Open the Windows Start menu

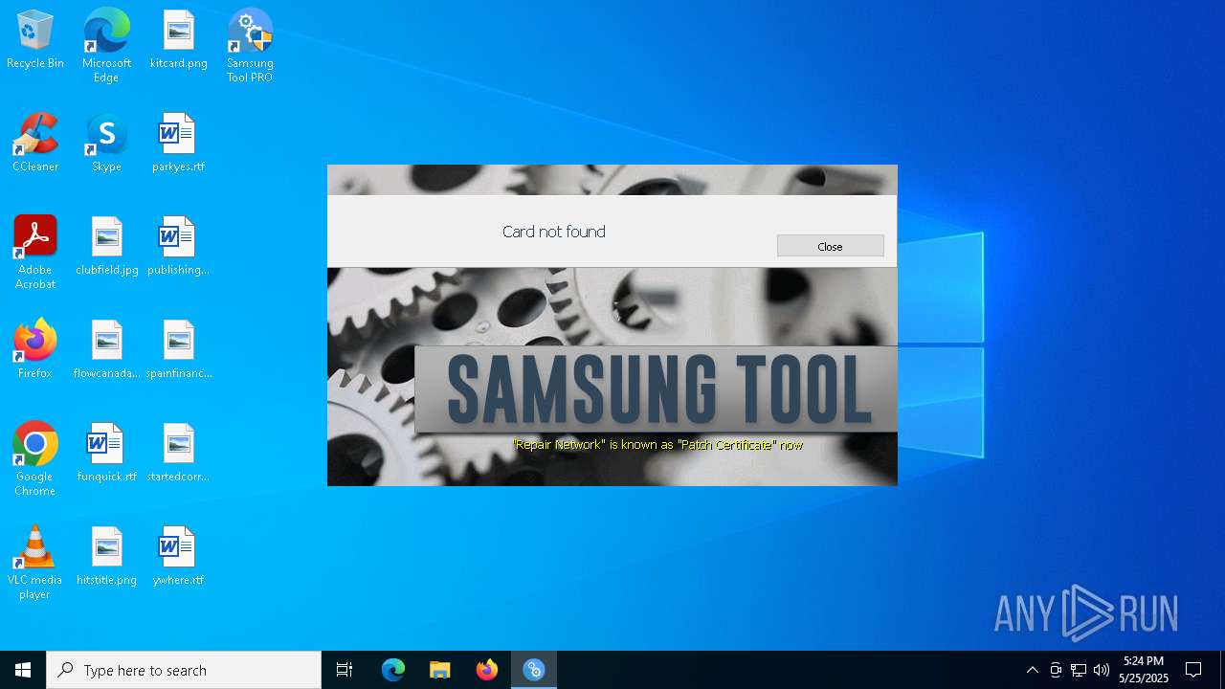(x=23, y=670)
